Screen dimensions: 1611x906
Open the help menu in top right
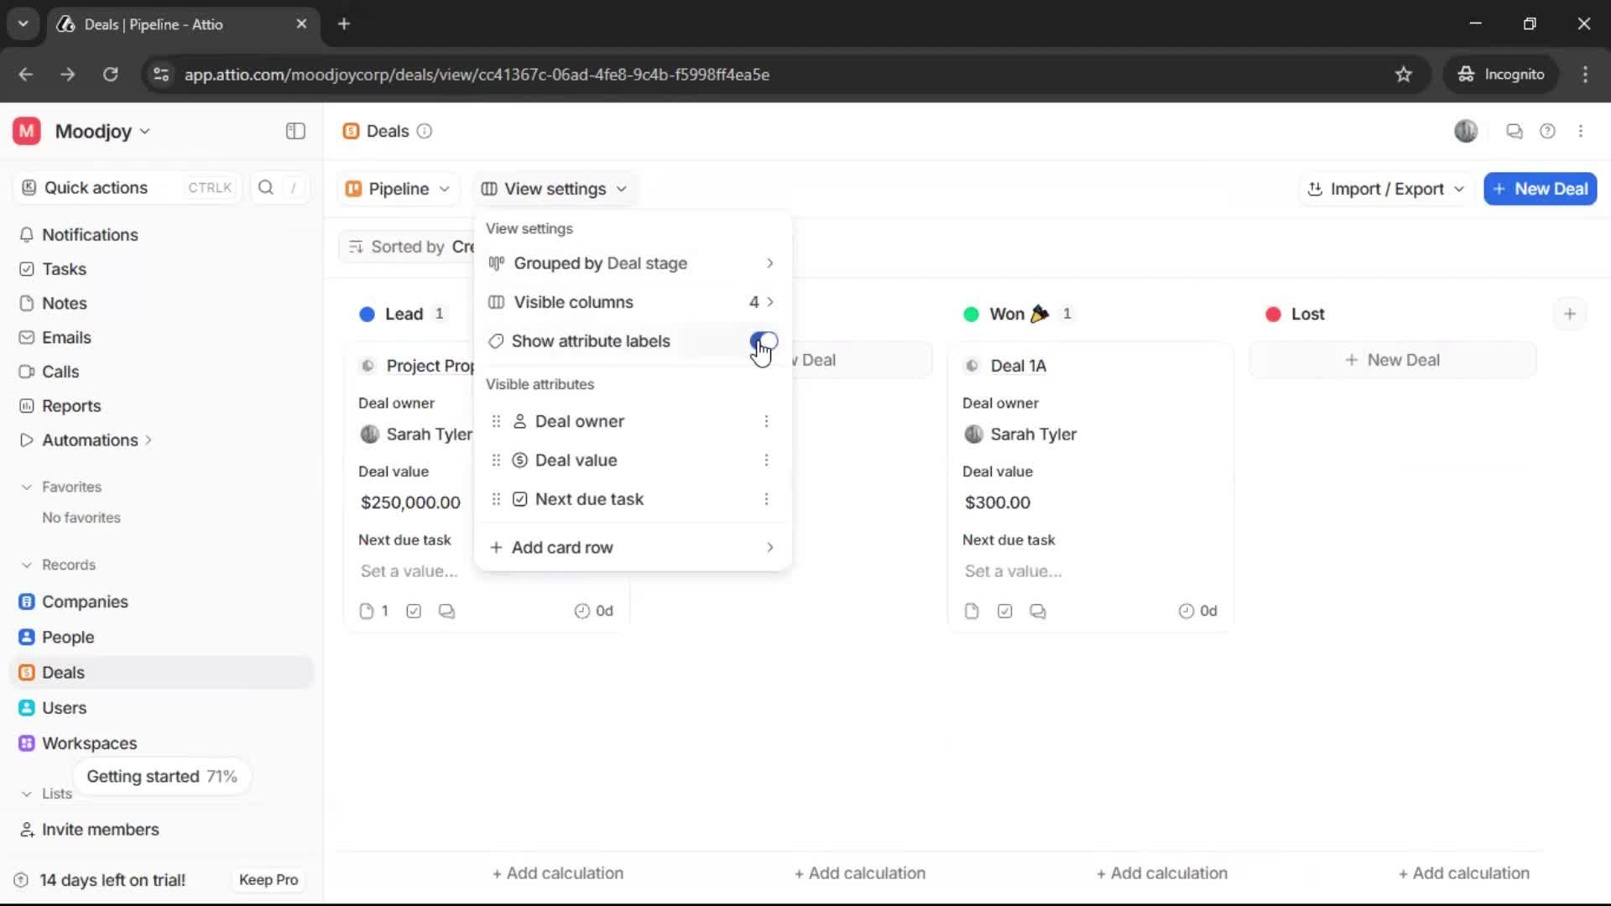point(1548,131)
